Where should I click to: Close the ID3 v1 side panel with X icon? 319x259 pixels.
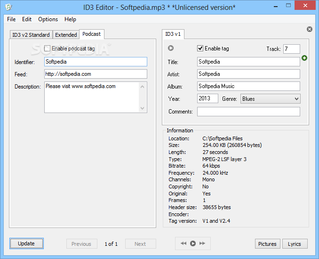click(x=310, y=29)
